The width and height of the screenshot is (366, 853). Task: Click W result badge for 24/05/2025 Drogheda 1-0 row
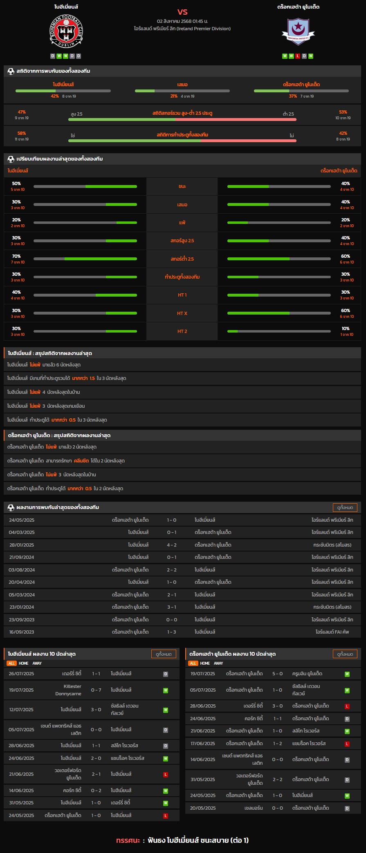347,796
